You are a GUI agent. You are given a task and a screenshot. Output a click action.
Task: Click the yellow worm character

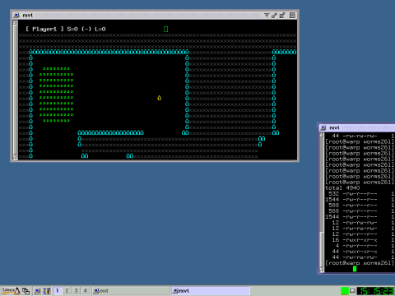(x=159, y=98)
